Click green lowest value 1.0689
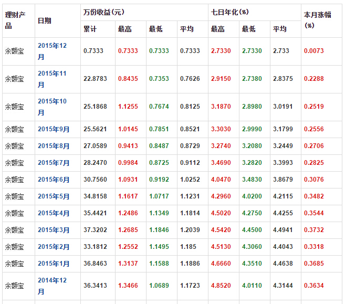This screenshot has width=345, height=304. click(x=159, y=286)
